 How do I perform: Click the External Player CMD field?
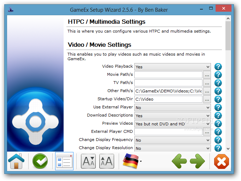pos(168,132)
